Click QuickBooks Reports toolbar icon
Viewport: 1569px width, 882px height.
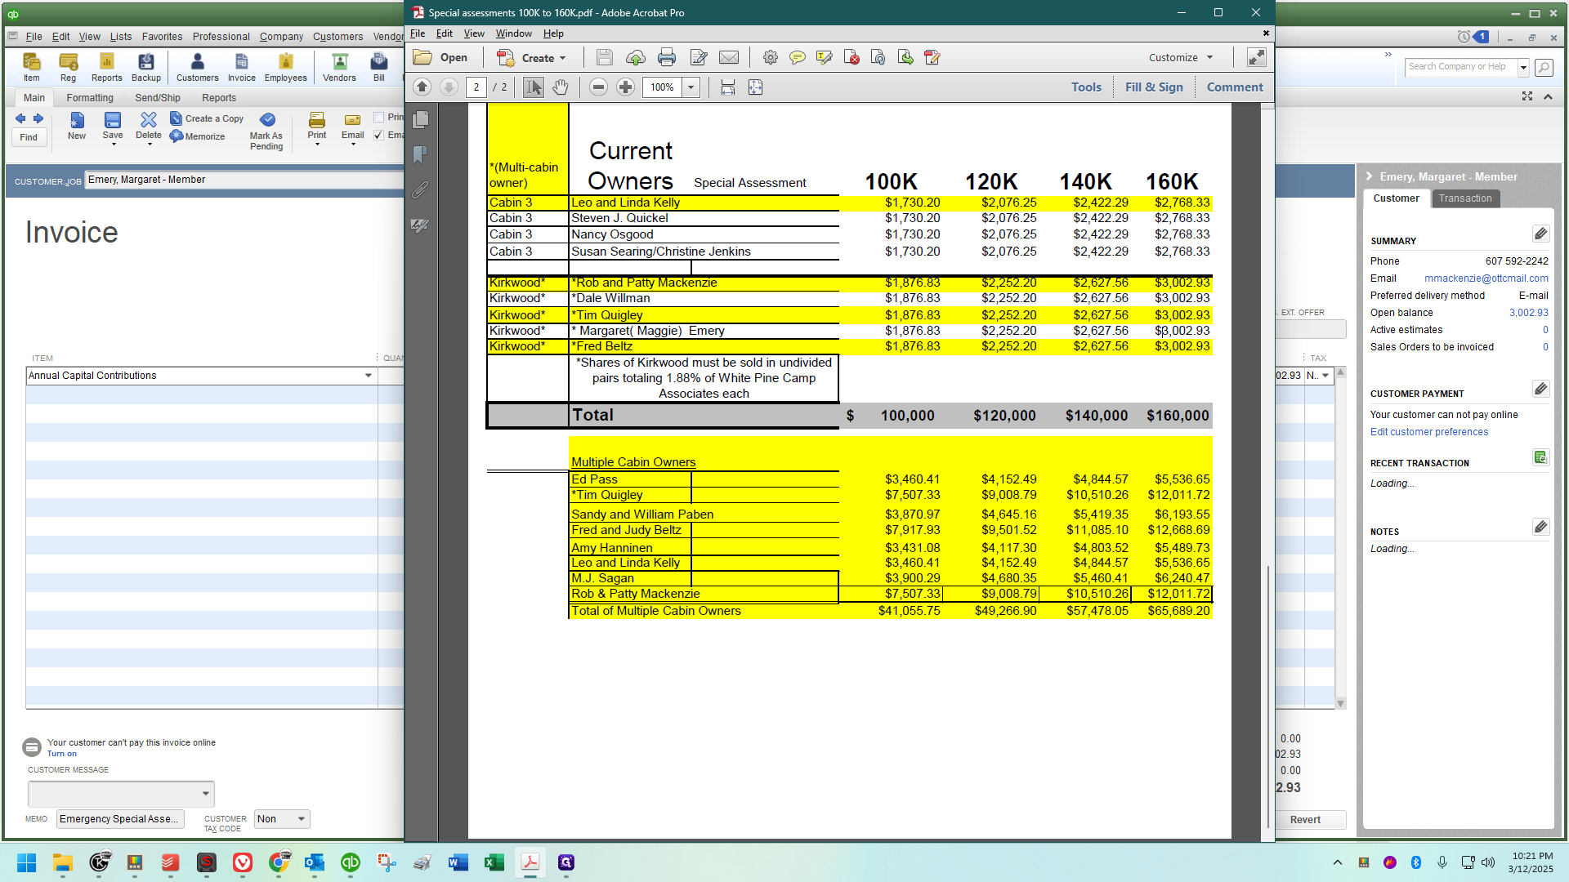coord(106,68)
